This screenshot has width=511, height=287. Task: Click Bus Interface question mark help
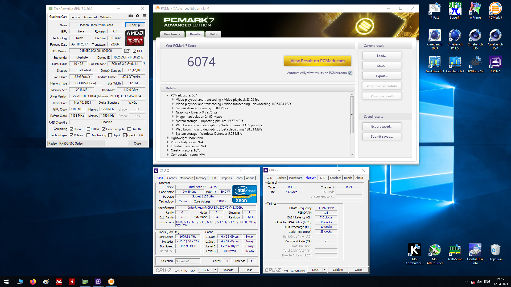(144, 64)
